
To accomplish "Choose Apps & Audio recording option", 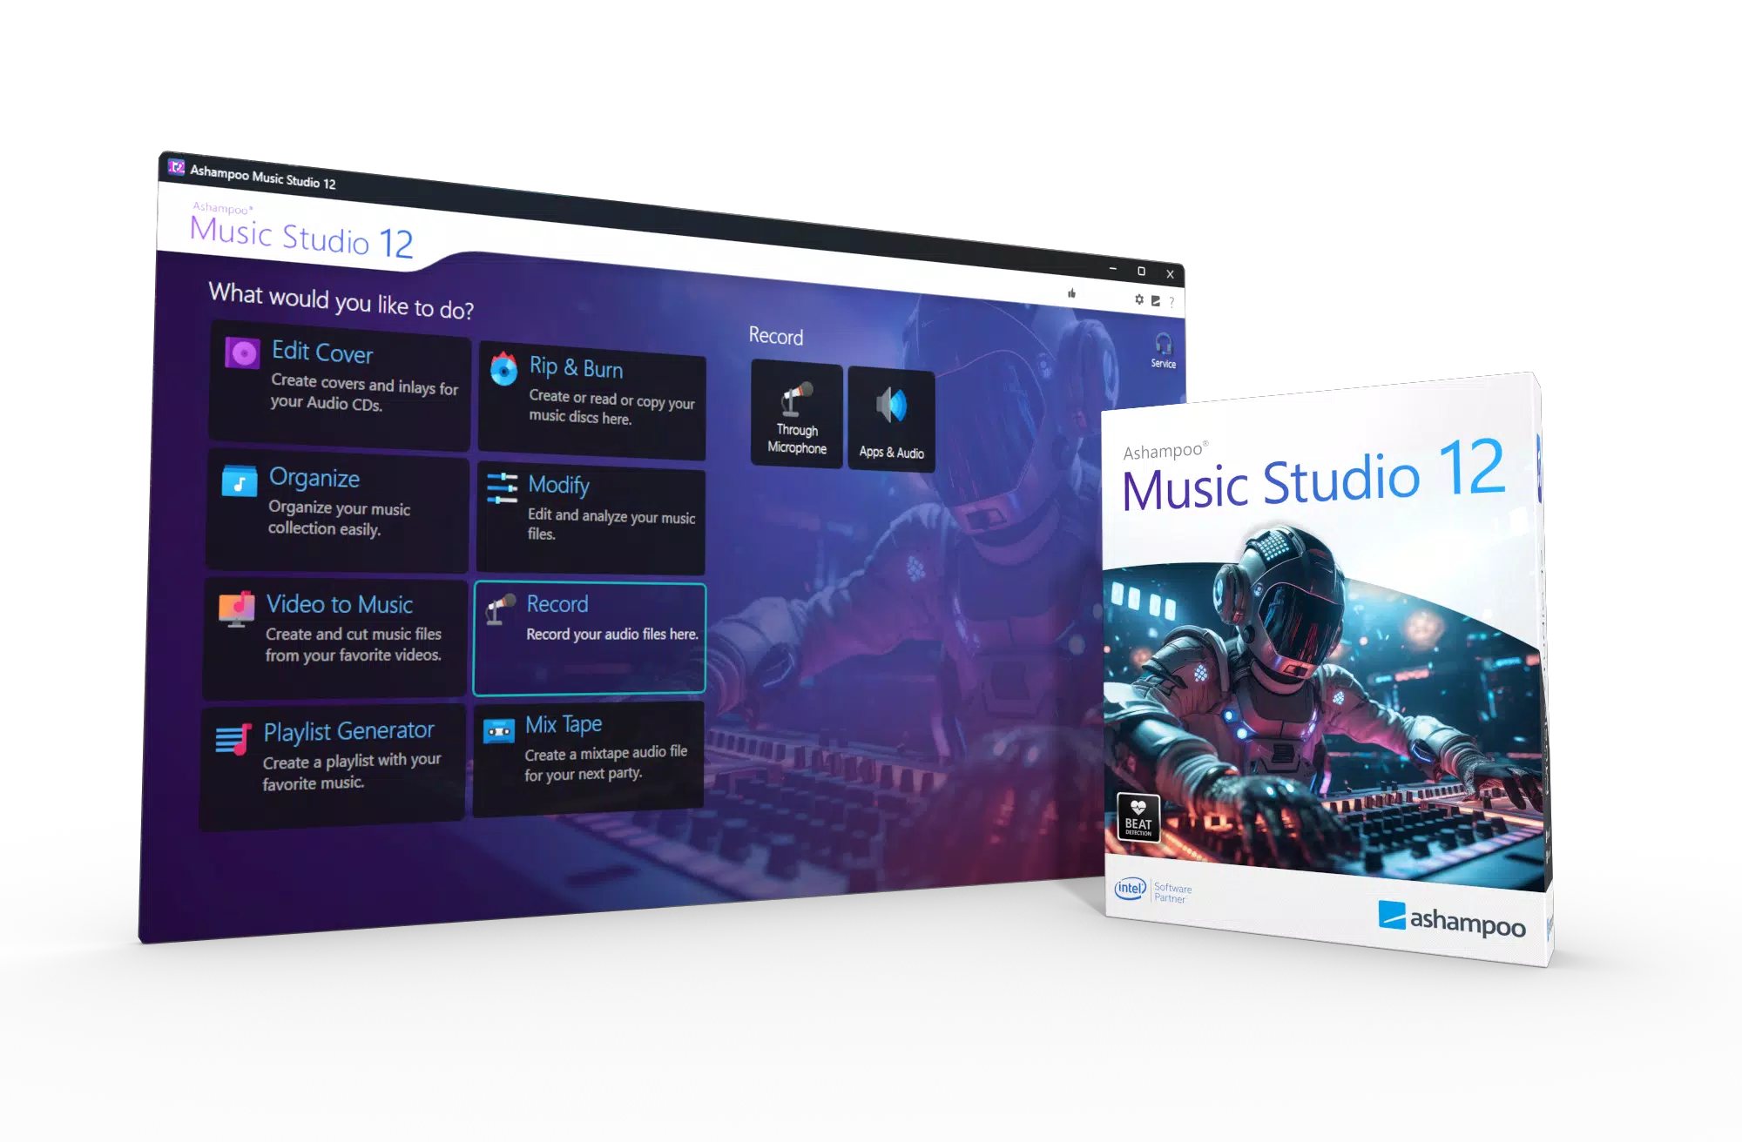I will point(892,420).
